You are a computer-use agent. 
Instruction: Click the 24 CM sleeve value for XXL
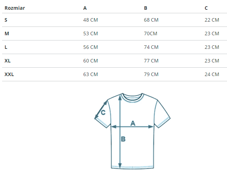coord(212,74)
